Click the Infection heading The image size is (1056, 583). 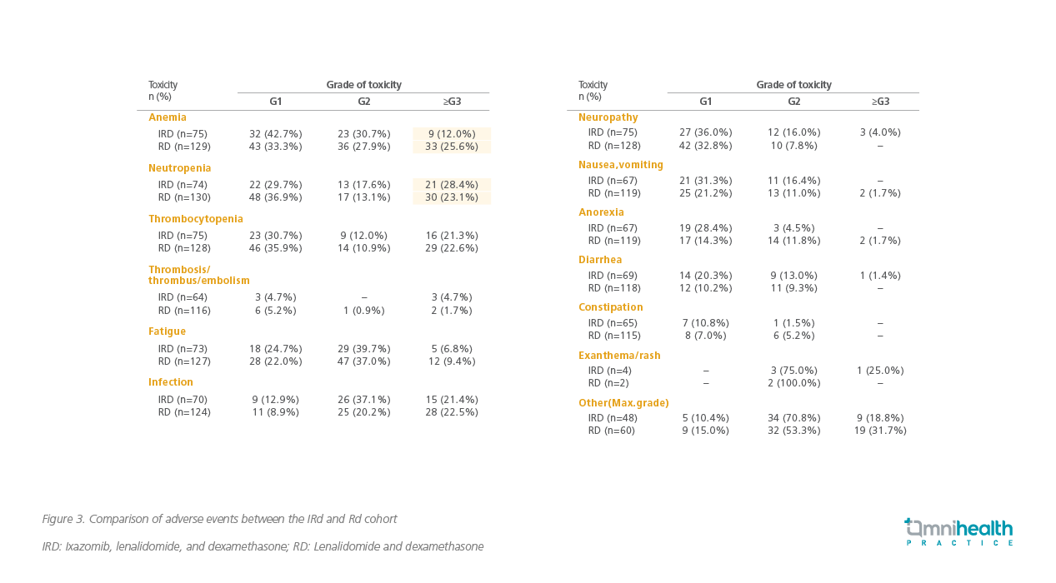pyautogui.click(x=171, y=382)
